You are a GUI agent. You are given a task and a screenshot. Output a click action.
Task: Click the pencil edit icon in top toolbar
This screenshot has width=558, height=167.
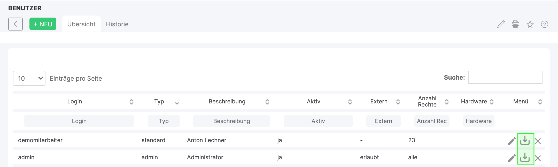501,24
